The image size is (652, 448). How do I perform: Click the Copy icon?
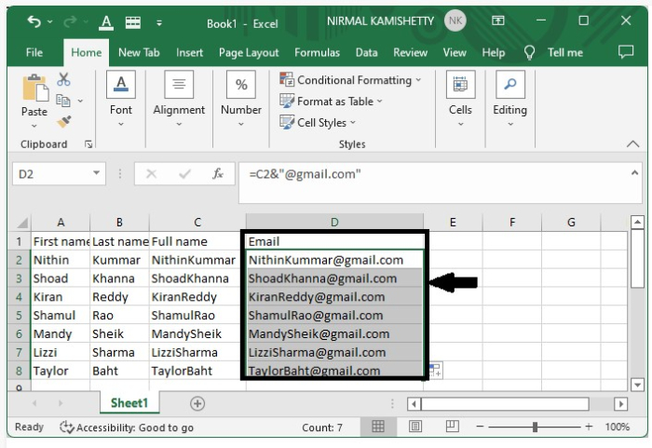(63, 101)
